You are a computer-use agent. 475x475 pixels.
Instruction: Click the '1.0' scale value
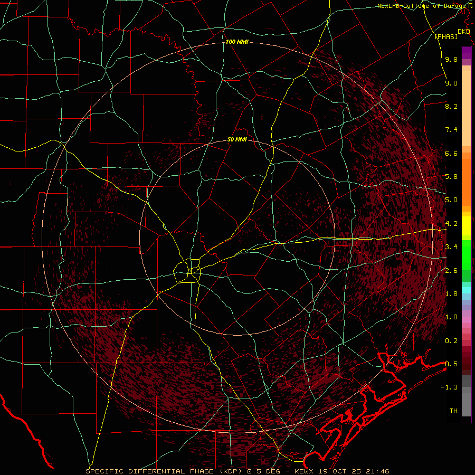coord(451,318)
